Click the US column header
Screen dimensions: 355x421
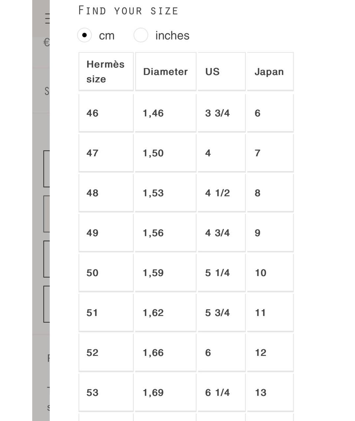(222, 71)
